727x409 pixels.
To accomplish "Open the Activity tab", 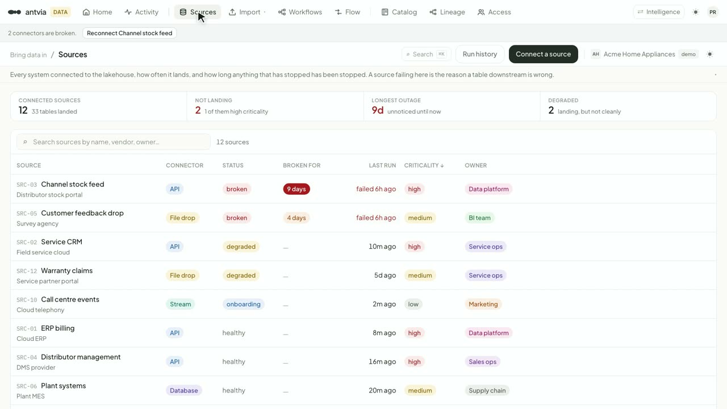I will 141,12.
